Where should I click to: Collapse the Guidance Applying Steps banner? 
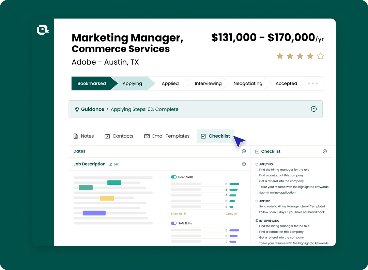[314, 109]
